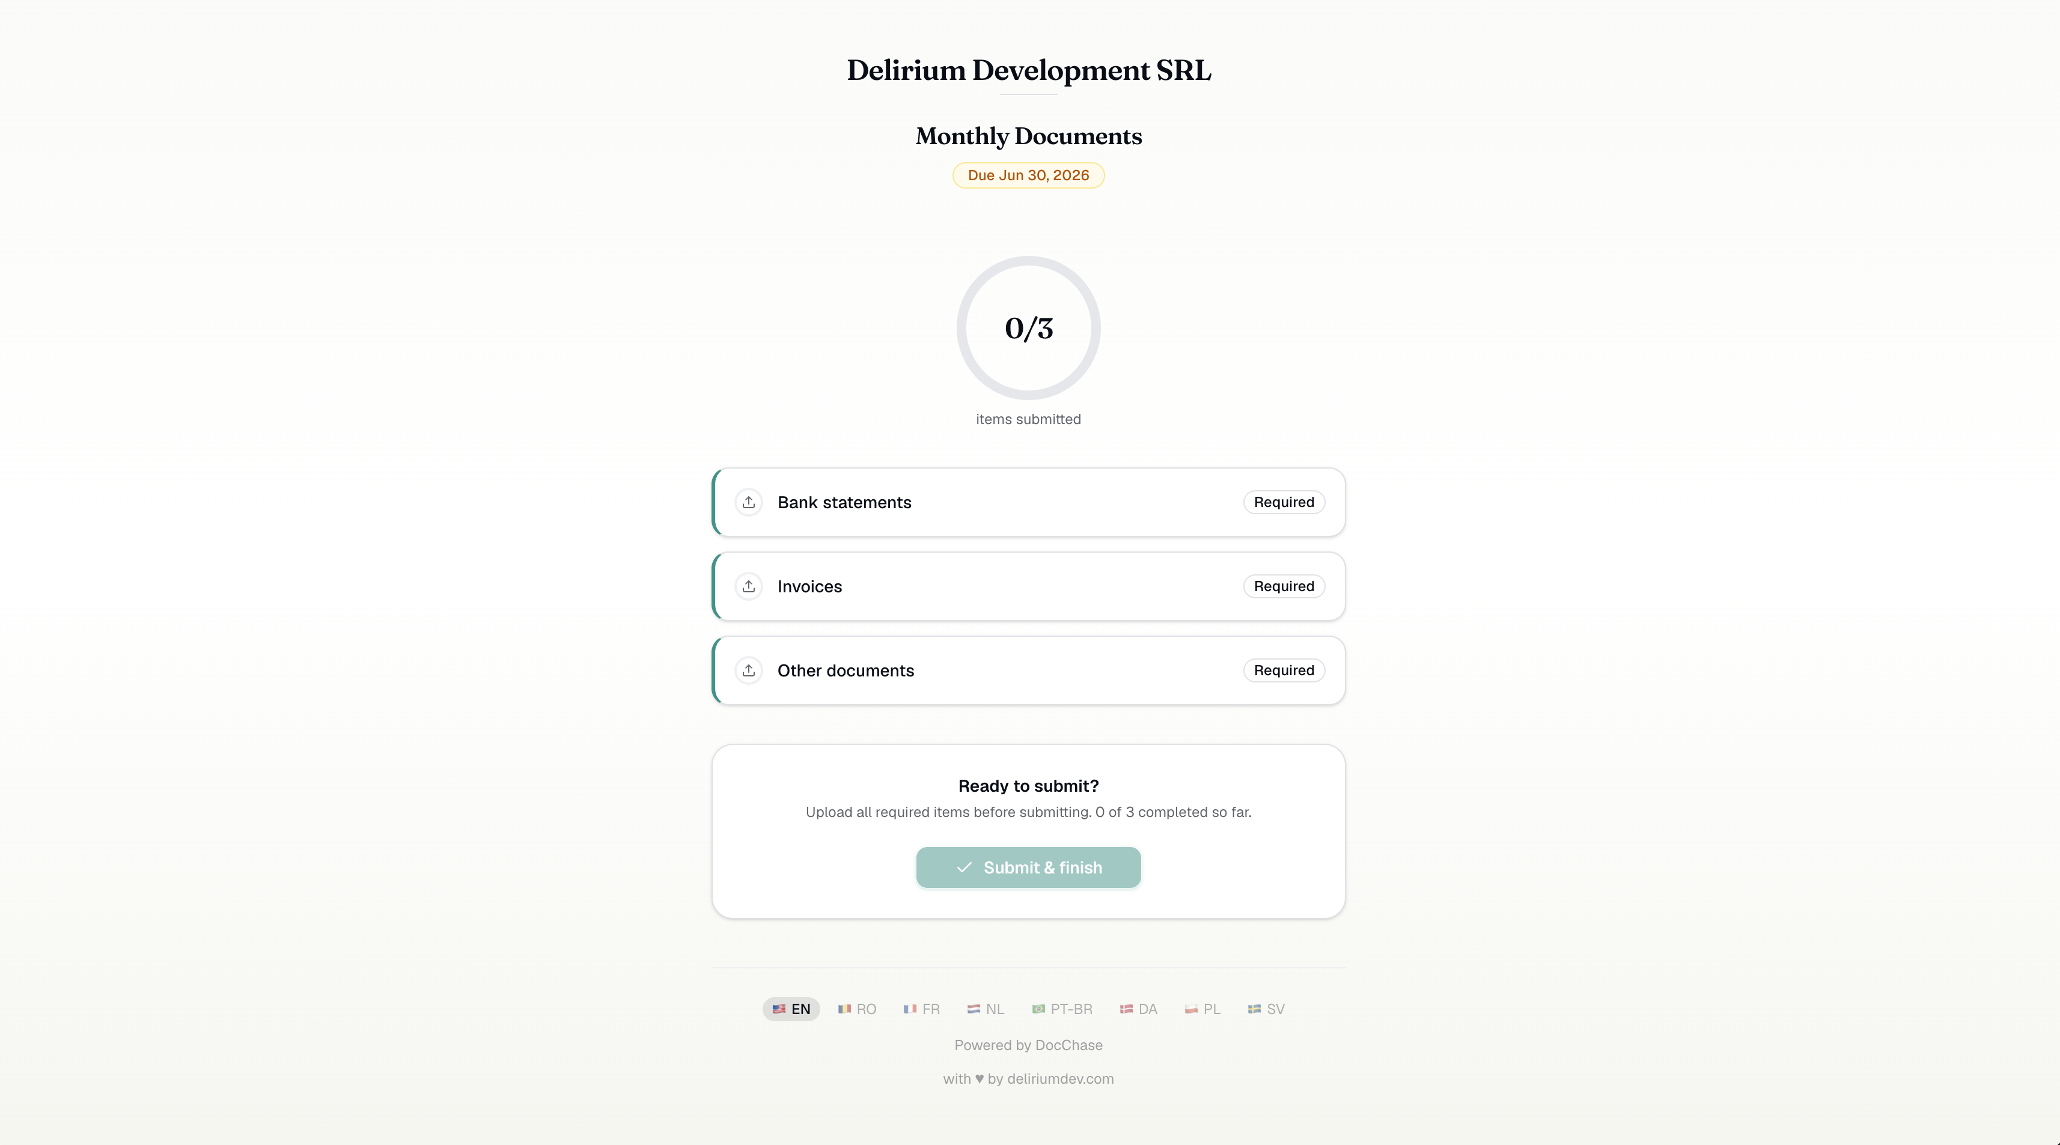The width and height of the screenshot is (2060, 1145).
Task: Expand the Invoices upload card
Action: (1028, 586)
